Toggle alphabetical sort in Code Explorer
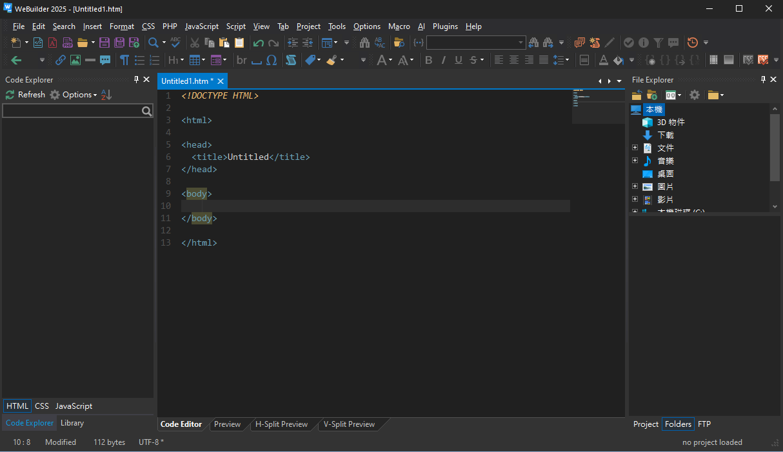 (x=106, y=95)
